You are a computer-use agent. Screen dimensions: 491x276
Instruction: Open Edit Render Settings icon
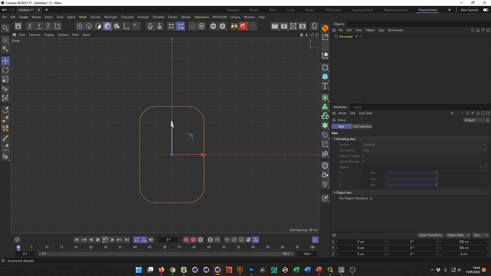click(x=303, y=26)
